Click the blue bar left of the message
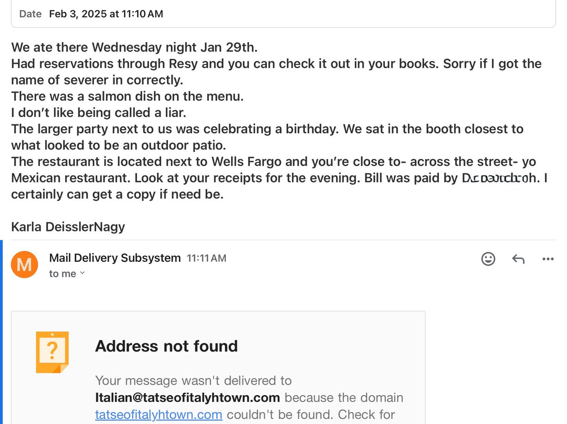The width and height of the screenshot is (567, 424). (2, 332)
